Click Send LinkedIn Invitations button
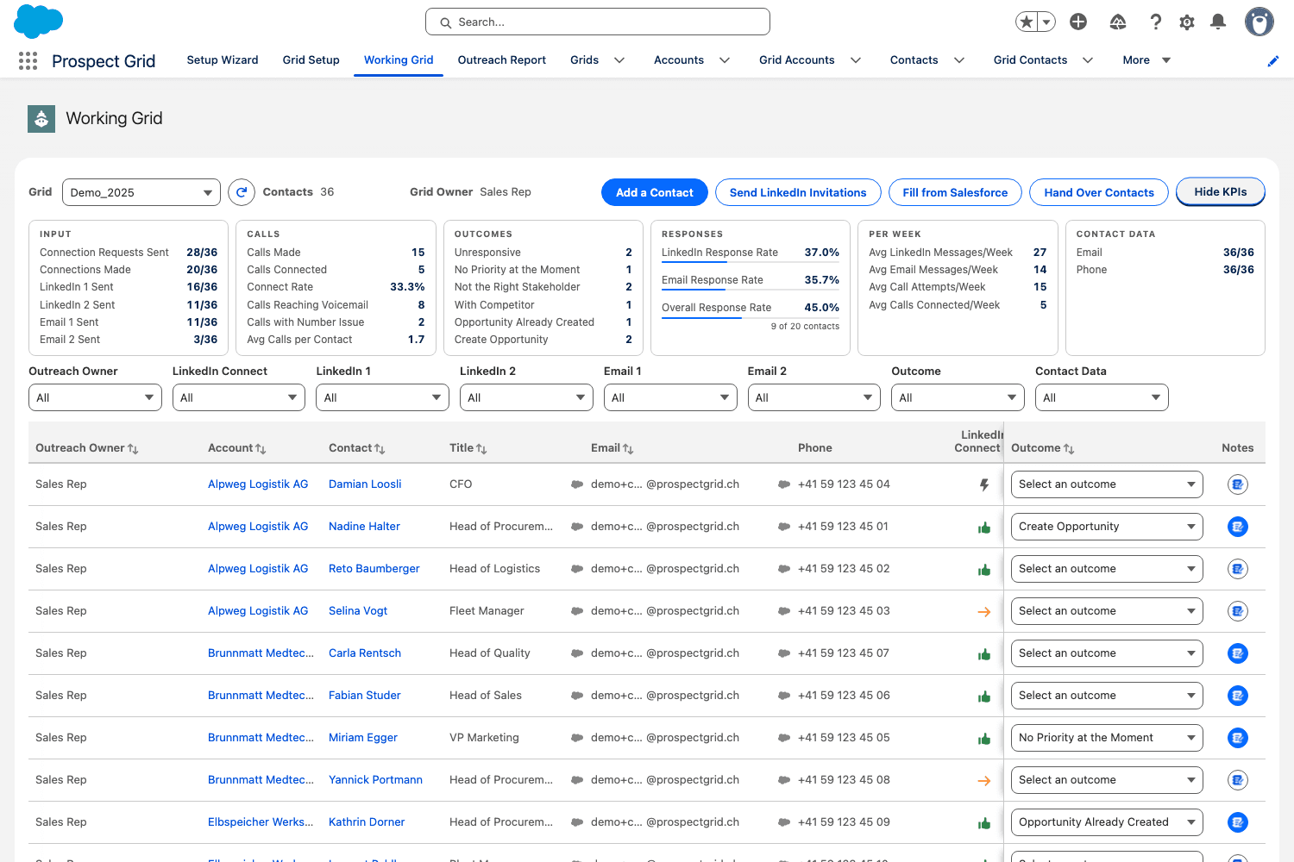1294x862 pixels. tap(798, 192)
